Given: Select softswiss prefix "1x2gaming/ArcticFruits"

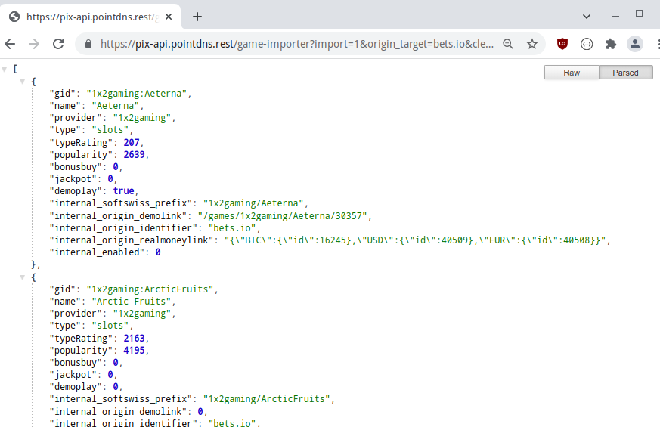Looking at the screenshot, I should tap(267, 399).
